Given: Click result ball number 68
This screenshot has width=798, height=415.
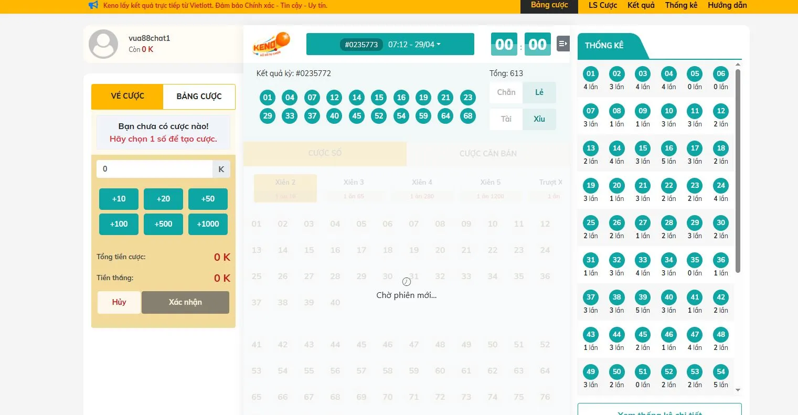Looking at the screenshot, I should click(467, 116).
